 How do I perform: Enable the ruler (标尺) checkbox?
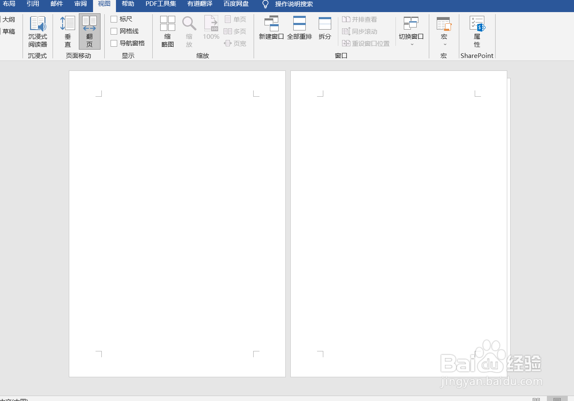[x=114, y=19]
